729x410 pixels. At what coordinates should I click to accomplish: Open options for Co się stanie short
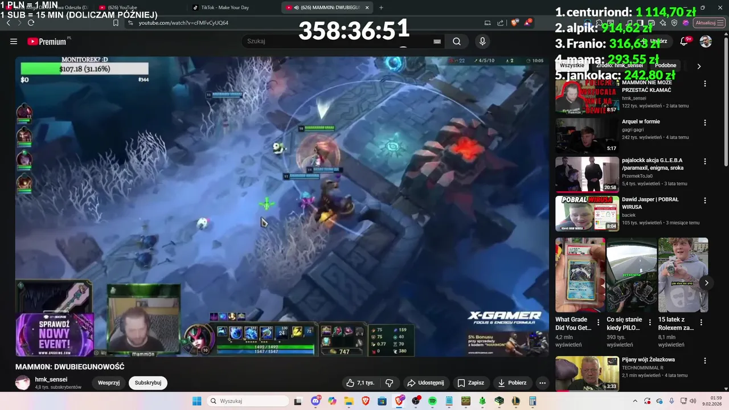[x=650, y=322]
